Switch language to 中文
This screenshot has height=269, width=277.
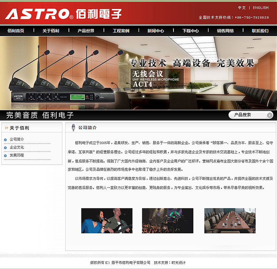(242, 8)
